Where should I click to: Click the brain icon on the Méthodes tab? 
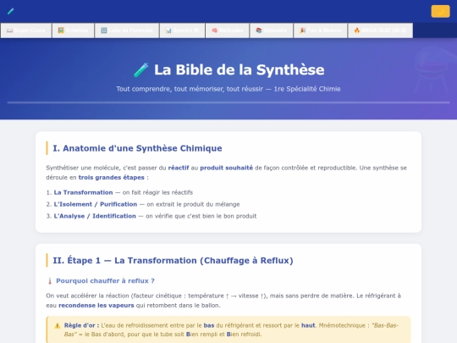tap(214, 30)
